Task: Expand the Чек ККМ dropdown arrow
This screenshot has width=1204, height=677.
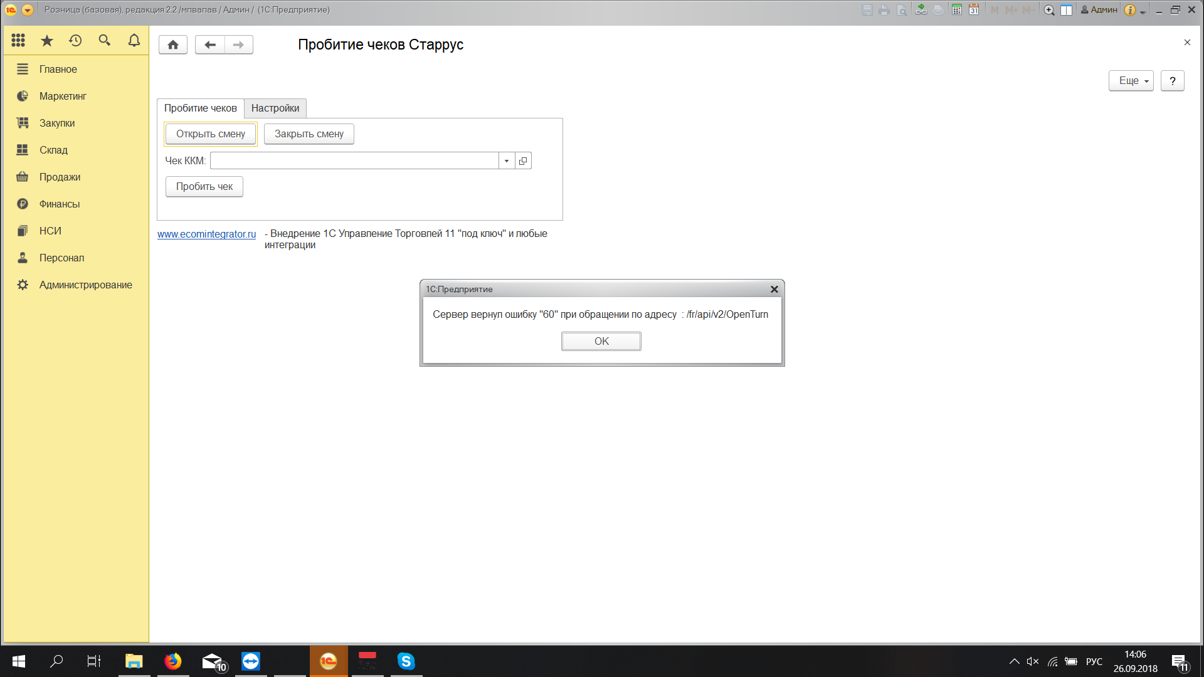Action: click(x=507, y=161)
